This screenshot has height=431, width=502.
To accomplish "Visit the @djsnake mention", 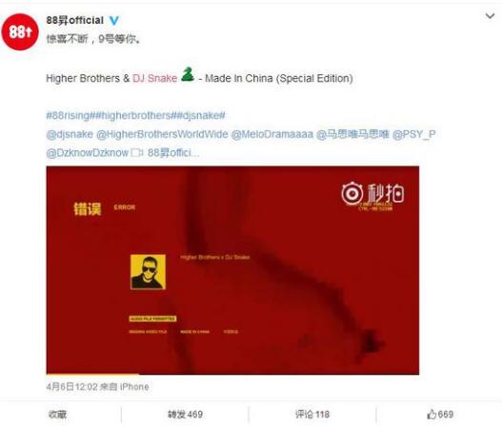I will coord(70,134).
